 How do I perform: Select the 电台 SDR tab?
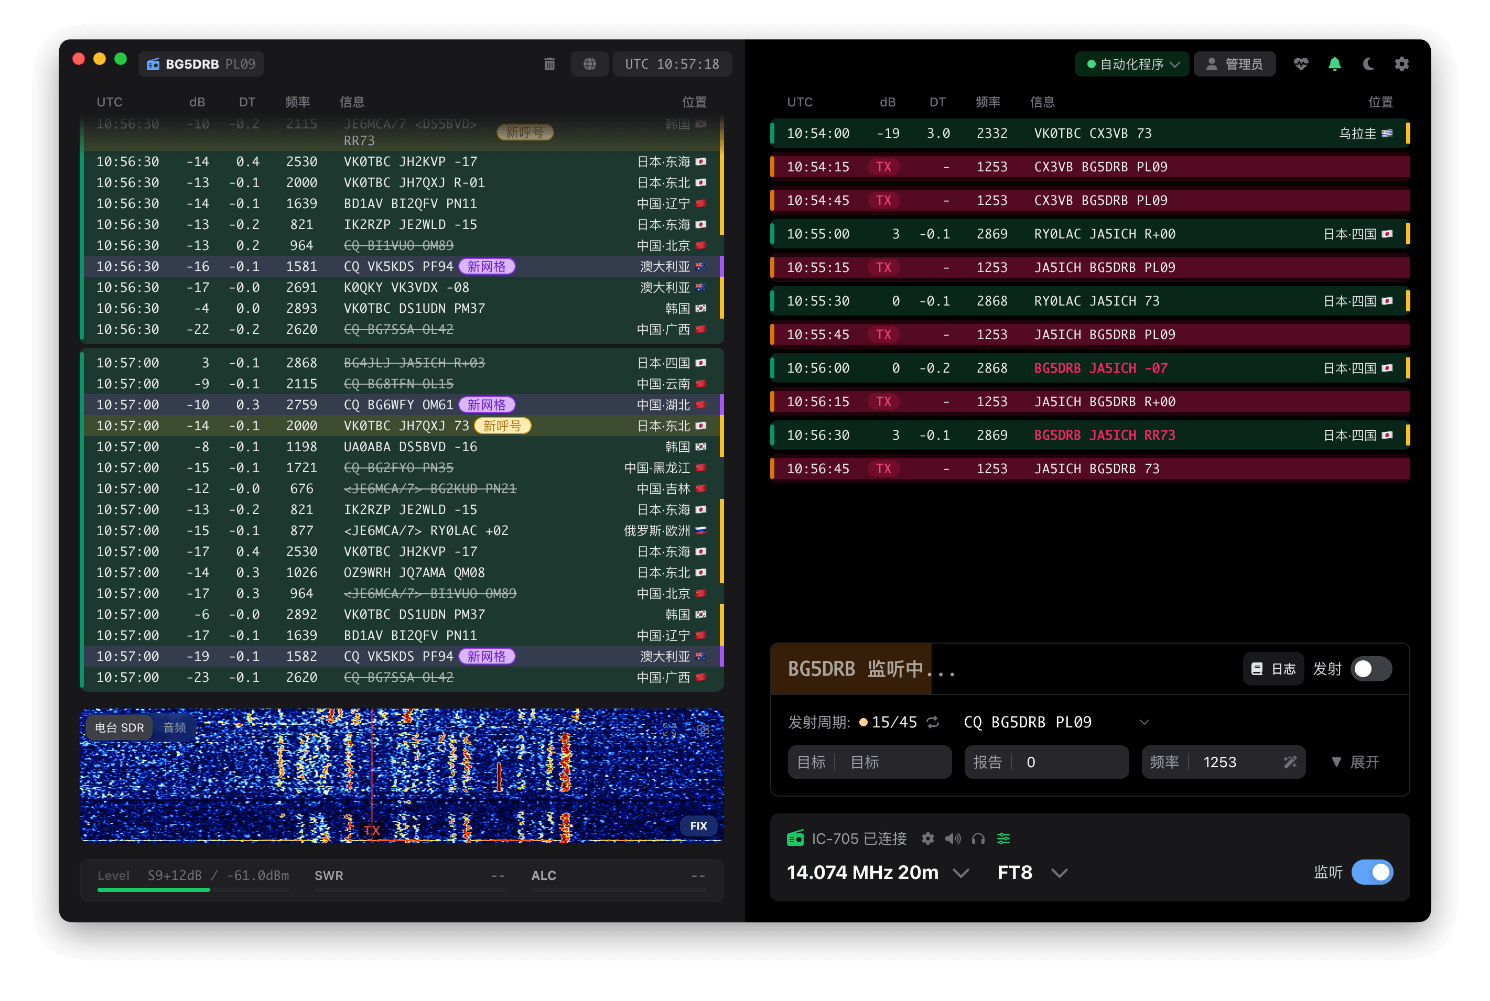tap(120, 727)
